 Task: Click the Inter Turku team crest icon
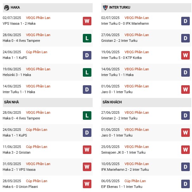tap(105, 7)
